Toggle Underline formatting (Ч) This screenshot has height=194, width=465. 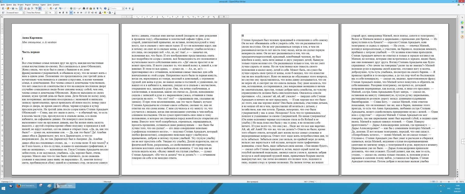tap(67, 13)
